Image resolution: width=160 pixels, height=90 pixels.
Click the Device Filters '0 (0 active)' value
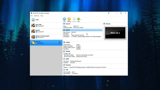coord(74,73)
